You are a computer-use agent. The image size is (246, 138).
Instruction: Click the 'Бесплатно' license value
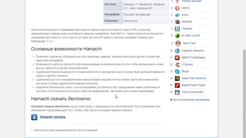pos(131,21)
